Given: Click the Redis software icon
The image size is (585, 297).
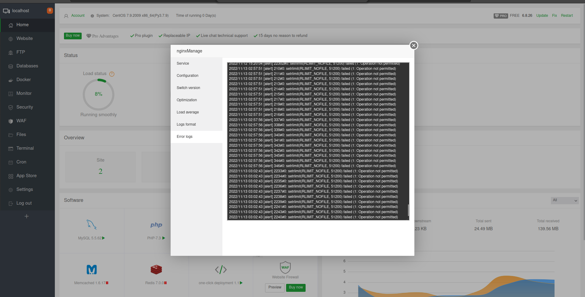Looking at the screenshot, I should (156, 270).
